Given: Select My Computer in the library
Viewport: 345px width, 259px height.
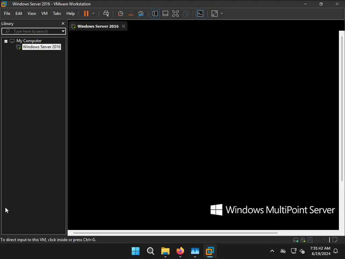Looking at the screenshot, I should pos(29,41).
